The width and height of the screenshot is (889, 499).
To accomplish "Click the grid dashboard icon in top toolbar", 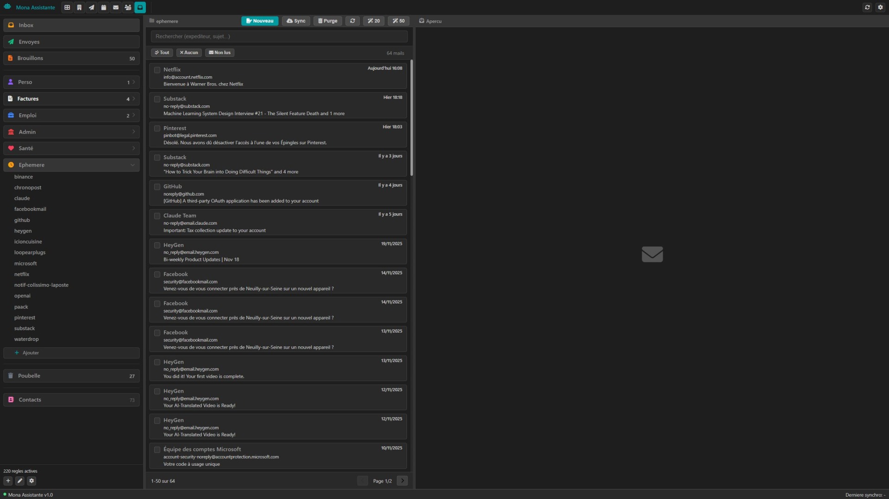I will tap(67, 7).
